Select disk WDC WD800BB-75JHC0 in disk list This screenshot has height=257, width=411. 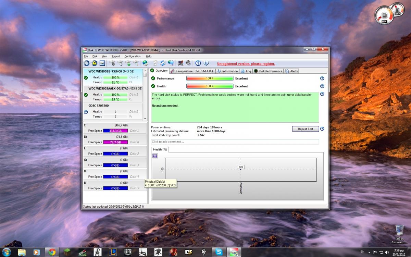[113, 77]
